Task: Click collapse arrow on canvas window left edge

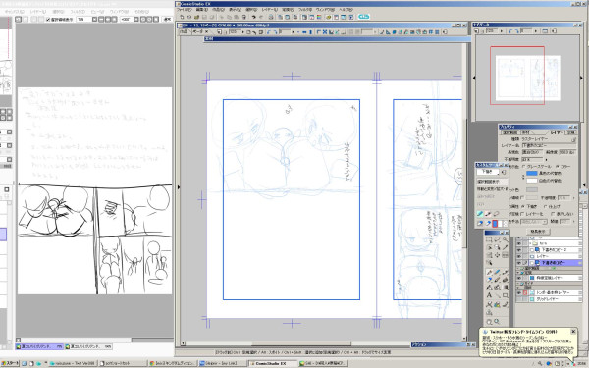Action: pos(179,187)
